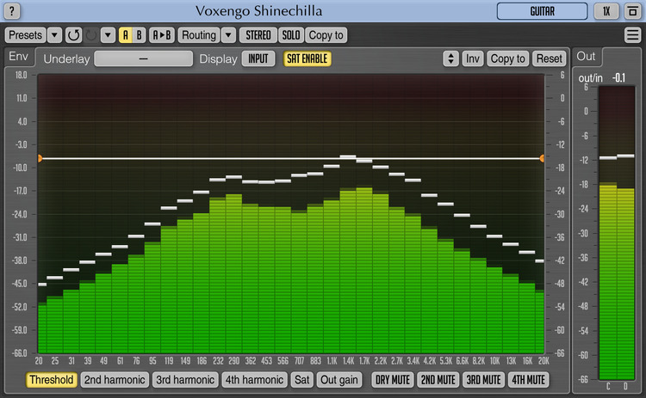Select the Threshold envelope tab
646x398 pixels.
tap(52, 379)
